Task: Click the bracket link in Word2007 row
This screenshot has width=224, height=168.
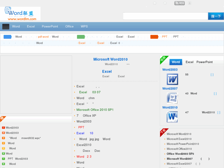Action: point(215,94)
